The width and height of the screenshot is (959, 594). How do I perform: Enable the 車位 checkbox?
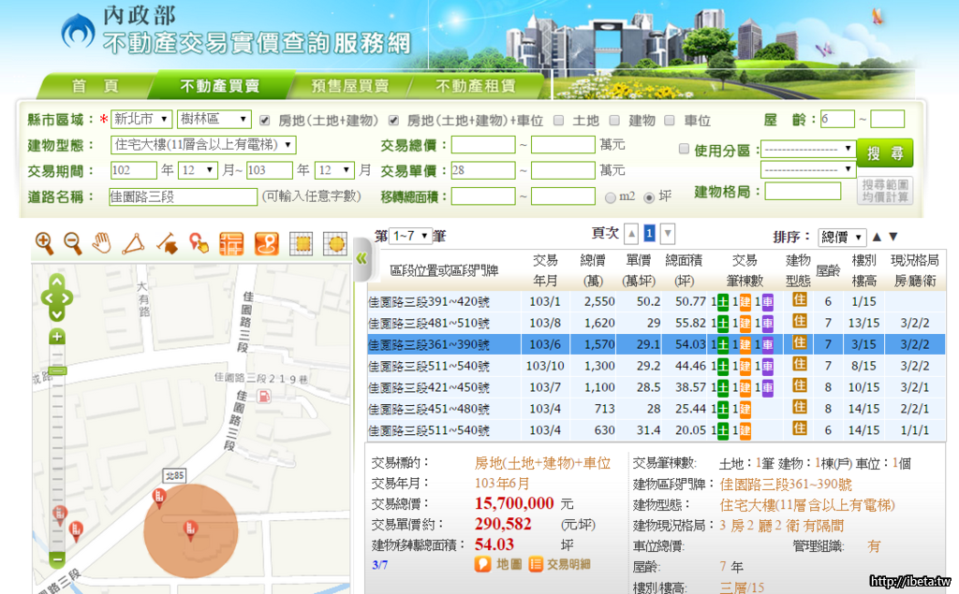[670, 121]
